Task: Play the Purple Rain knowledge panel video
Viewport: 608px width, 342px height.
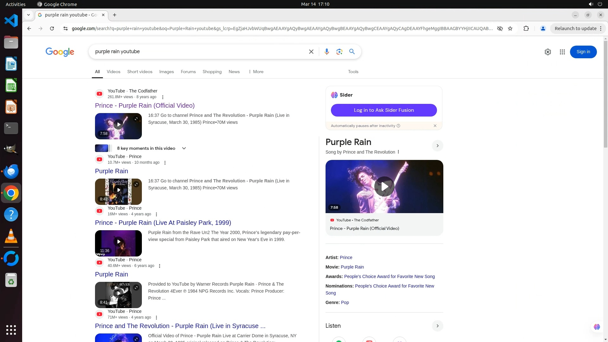Action: 384,187
